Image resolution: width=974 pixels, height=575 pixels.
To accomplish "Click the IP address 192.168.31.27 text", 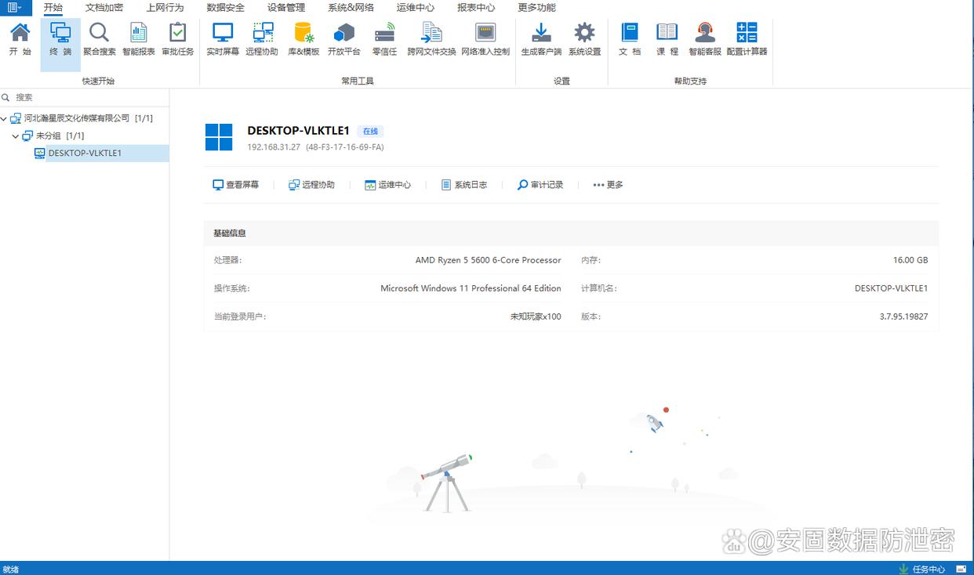I will point(274,147).
